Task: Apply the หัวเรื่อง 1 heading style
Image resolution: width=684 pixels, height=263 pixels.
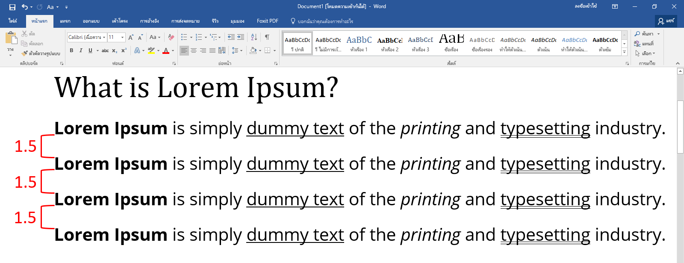Action: pyautogui.click(x=359, y=43)
